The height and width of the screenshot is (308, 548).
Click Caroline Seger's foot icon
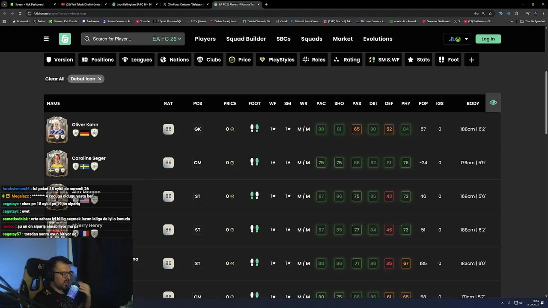click(x=254, y=162)
